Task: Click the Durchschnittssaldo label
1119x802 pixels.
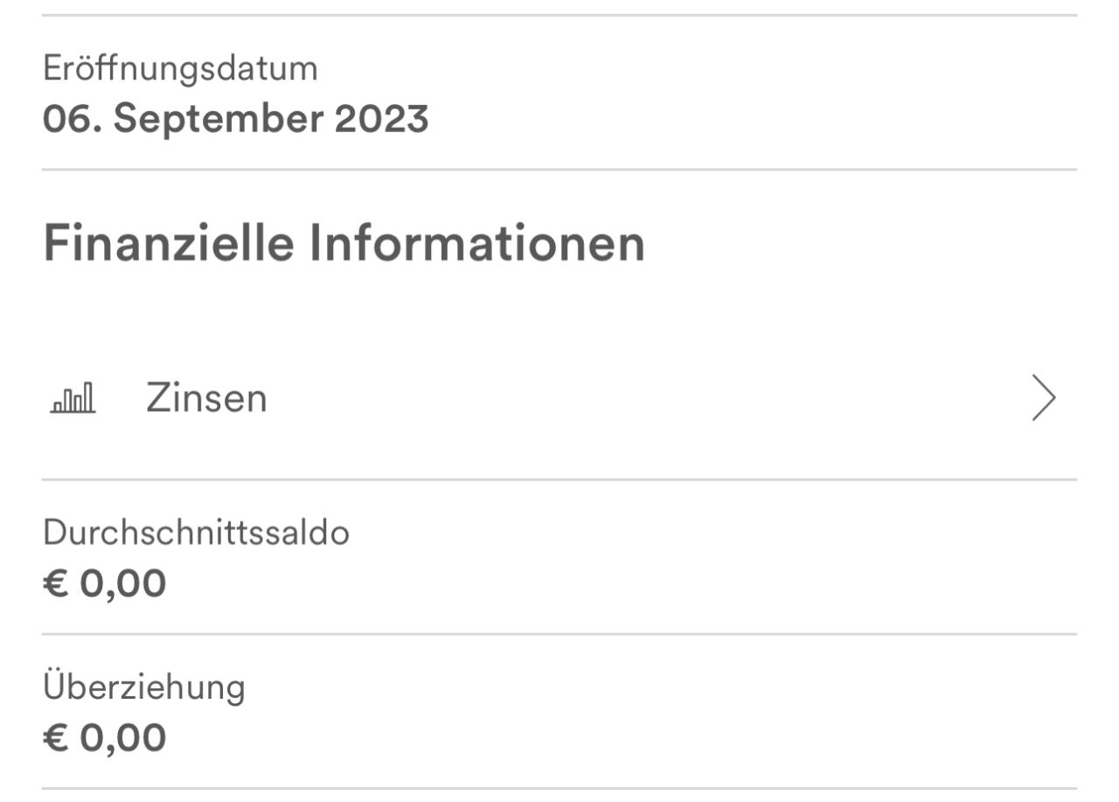Action: tap(196, 533)
